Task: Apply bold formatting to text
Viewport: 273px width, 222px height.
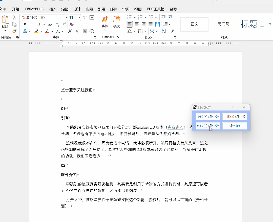Action: pyautogui.click(x=25, y=24)
